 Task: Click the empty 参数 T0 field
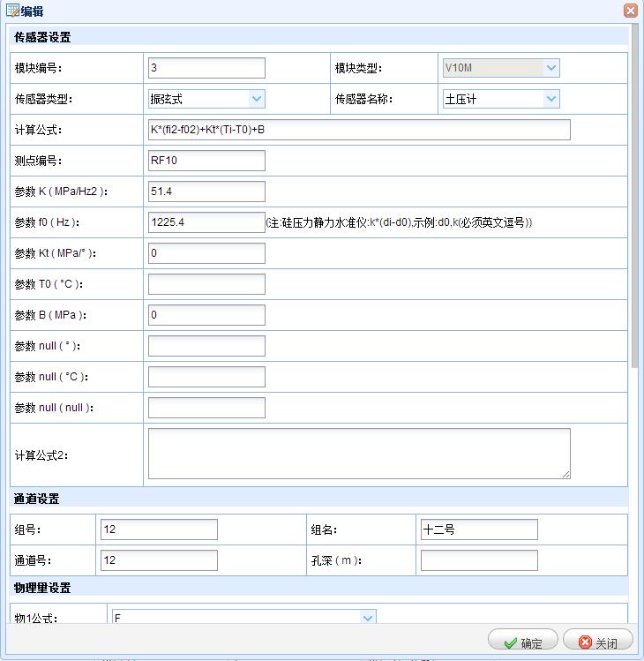[206, 284]
